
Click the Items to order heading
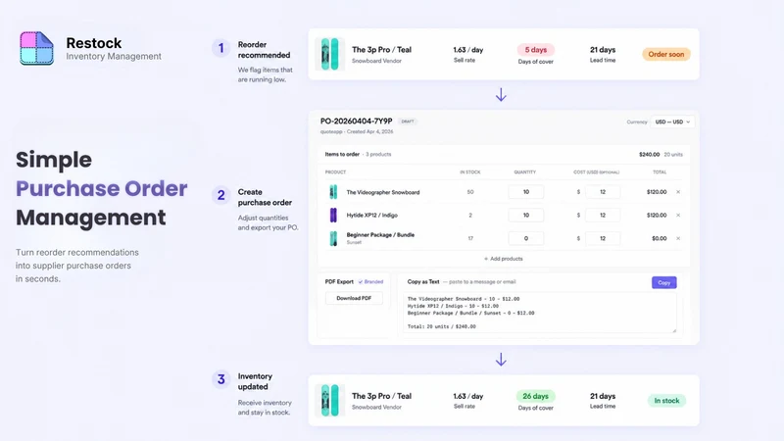(342, 155)
